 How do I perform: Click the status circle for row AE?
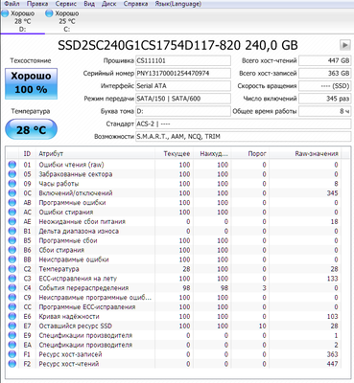point(12,221)
